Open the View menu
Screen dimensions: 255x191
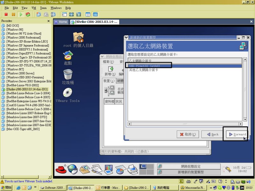coord(25,8)
